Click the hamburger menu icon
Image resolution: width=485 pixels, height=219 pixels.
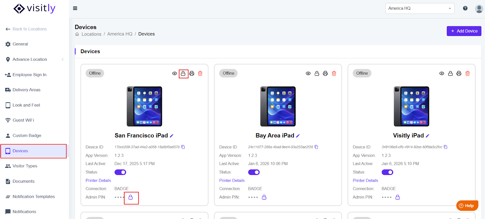pyautogui.click(x=75, y=8)
